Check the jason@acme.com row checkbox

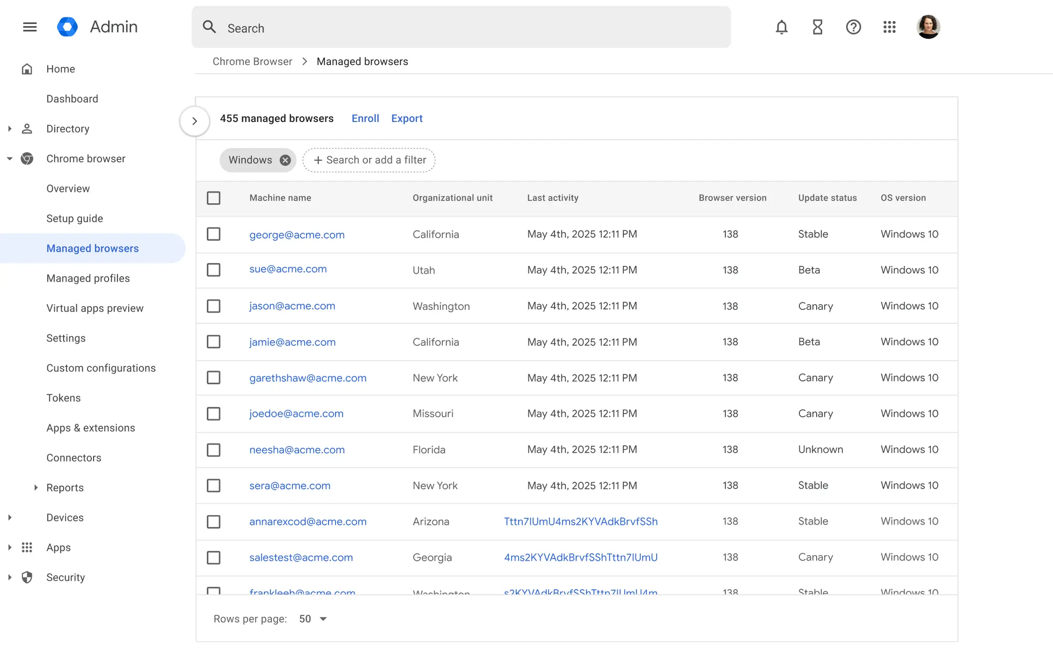213,306
